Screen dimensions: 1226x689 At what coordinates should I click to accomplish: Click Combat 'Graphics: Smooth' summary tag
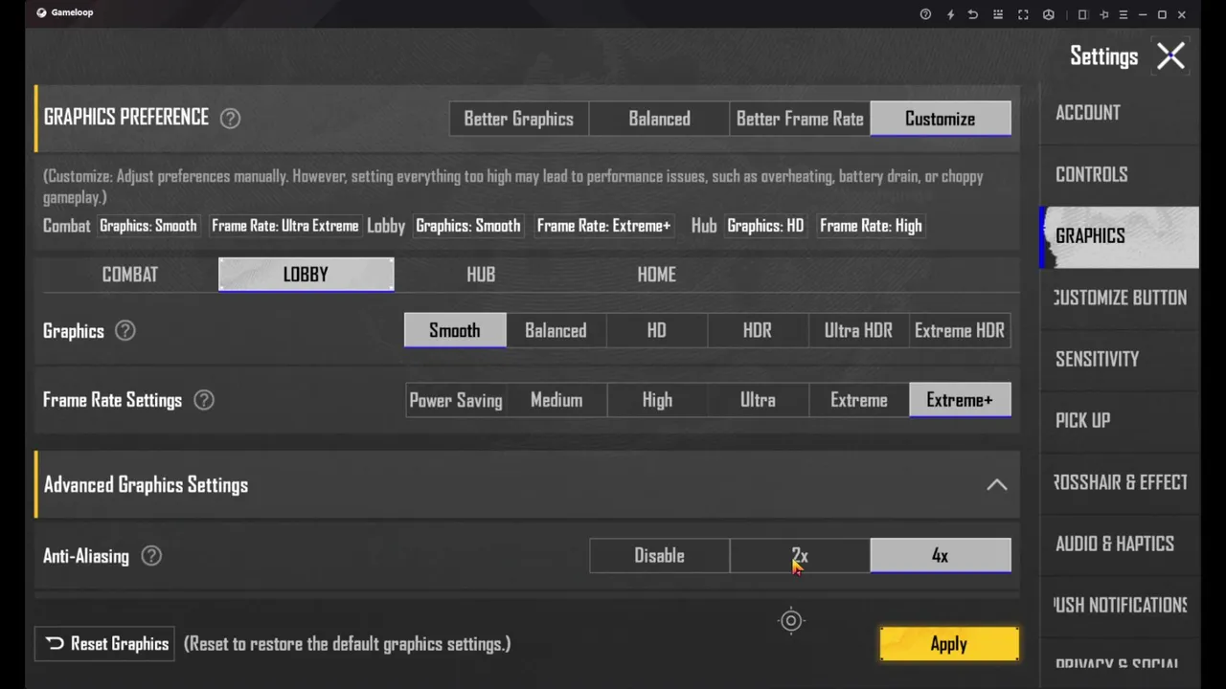point(148,226)
